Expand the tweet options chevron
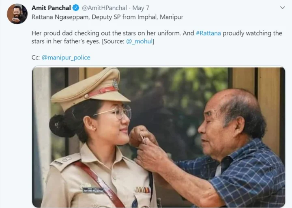The width and height of the screenshot is (292, 208). tap(282, 8)
